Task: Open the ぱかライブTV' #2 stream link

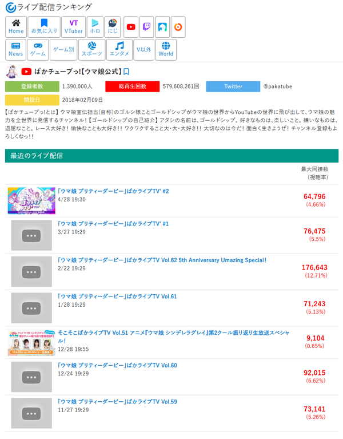Action: pos(113,191)
